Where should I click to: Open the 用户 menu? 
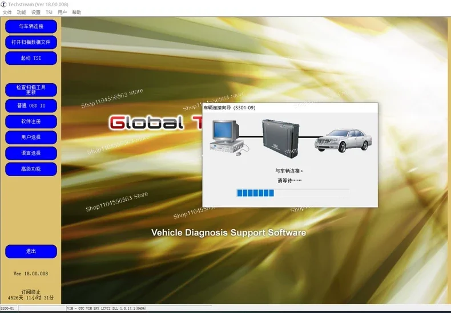click(x=62, y=13)
